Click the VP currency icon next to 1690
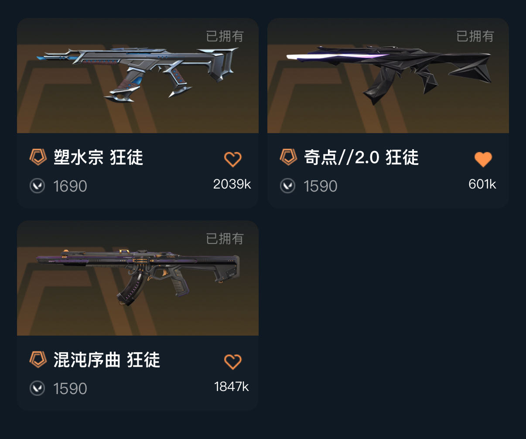Viewport: 526px width, 439px height. click(37, 186)
